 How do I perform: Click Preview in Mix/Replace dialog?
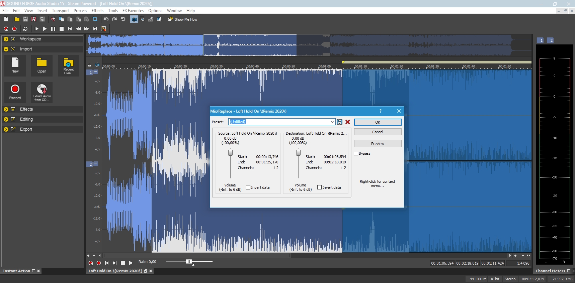[378, 144]
